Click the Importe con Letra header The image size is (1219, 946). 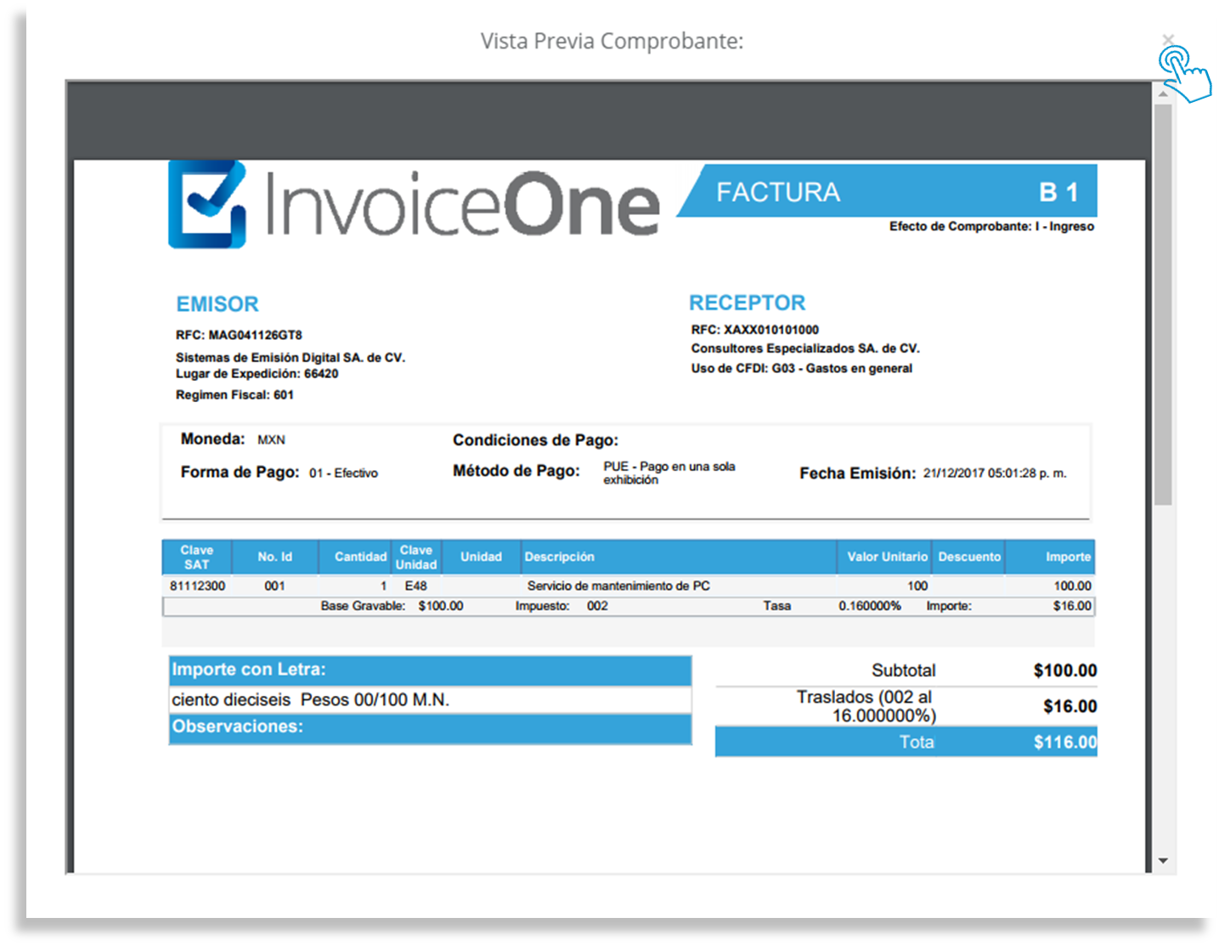click(x=430, y=670)
